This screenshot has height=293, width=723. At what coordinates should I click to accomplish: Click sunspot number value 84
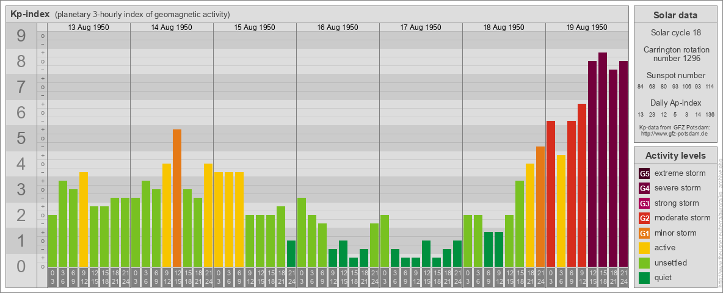[x=641, y=87]
